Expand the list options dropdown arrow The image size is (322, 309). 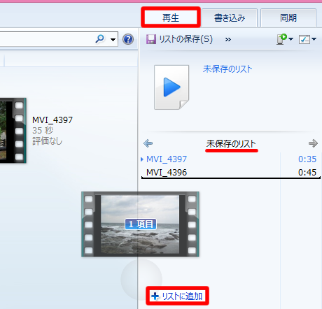pyautogui.click(x=314, y=39)
